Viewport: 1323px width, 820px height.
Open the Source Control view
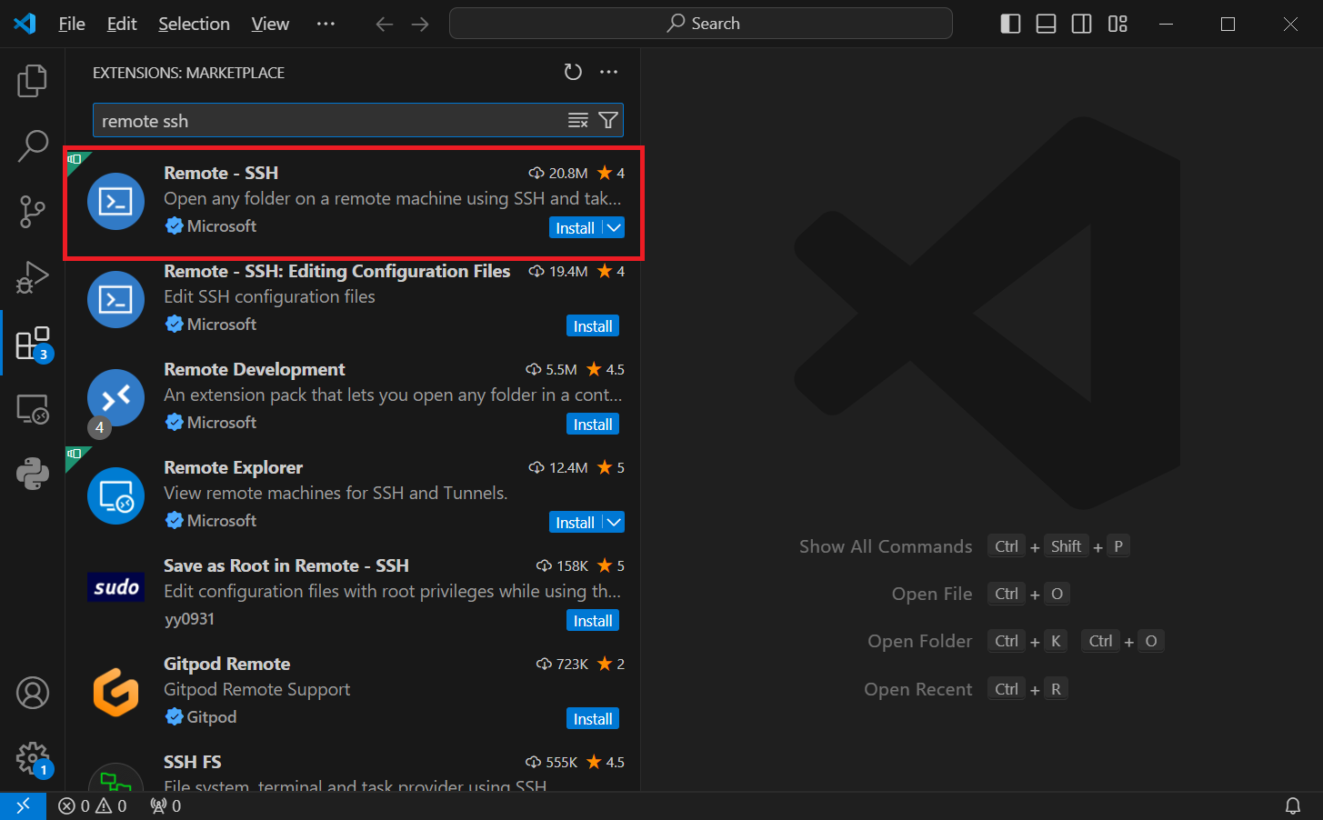[32, 212]
